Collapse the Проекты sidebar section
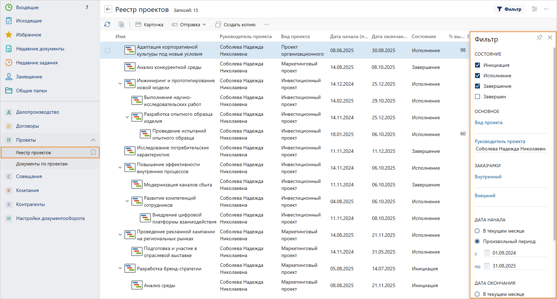 point(93,140)
